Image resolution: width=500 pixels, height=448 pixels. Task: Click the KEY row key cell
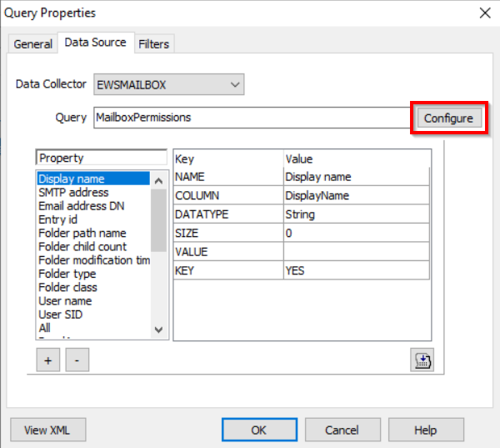[x=228, y=270]
